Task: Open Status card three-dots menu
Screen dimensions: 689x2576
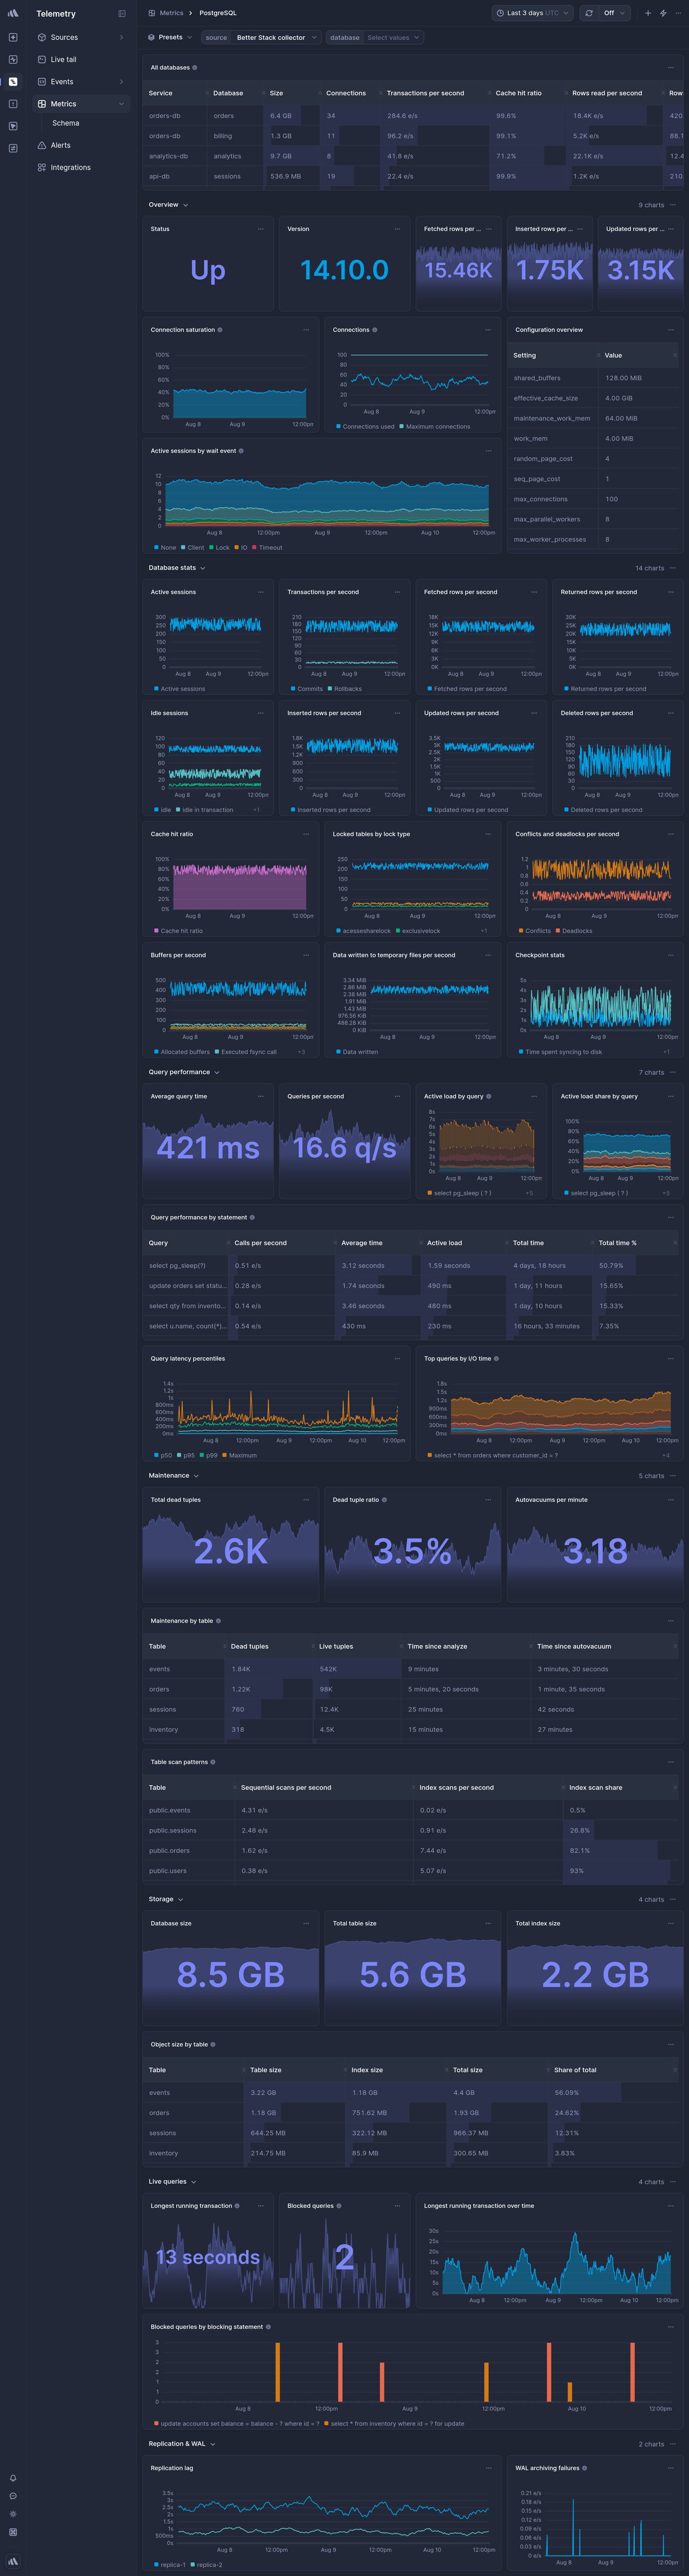Action: pos(261,229)
